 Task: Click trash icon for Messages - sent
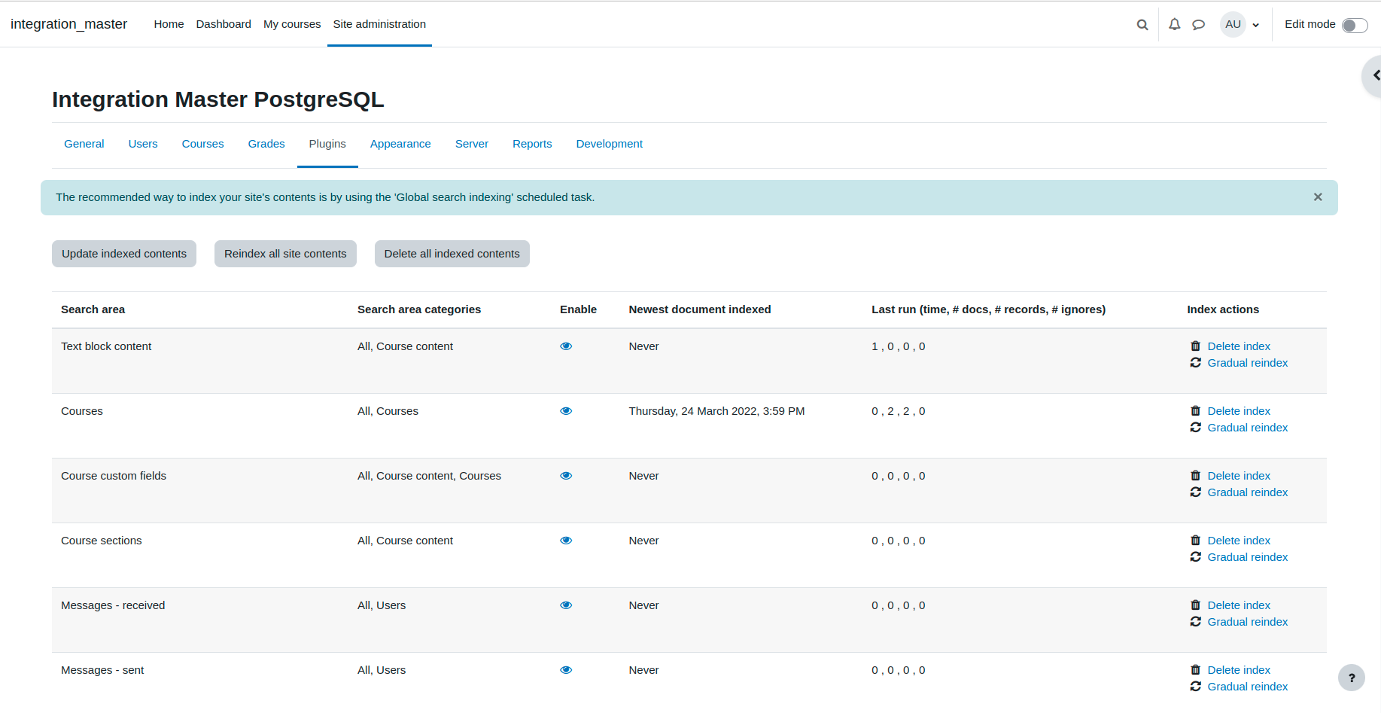1195,670
